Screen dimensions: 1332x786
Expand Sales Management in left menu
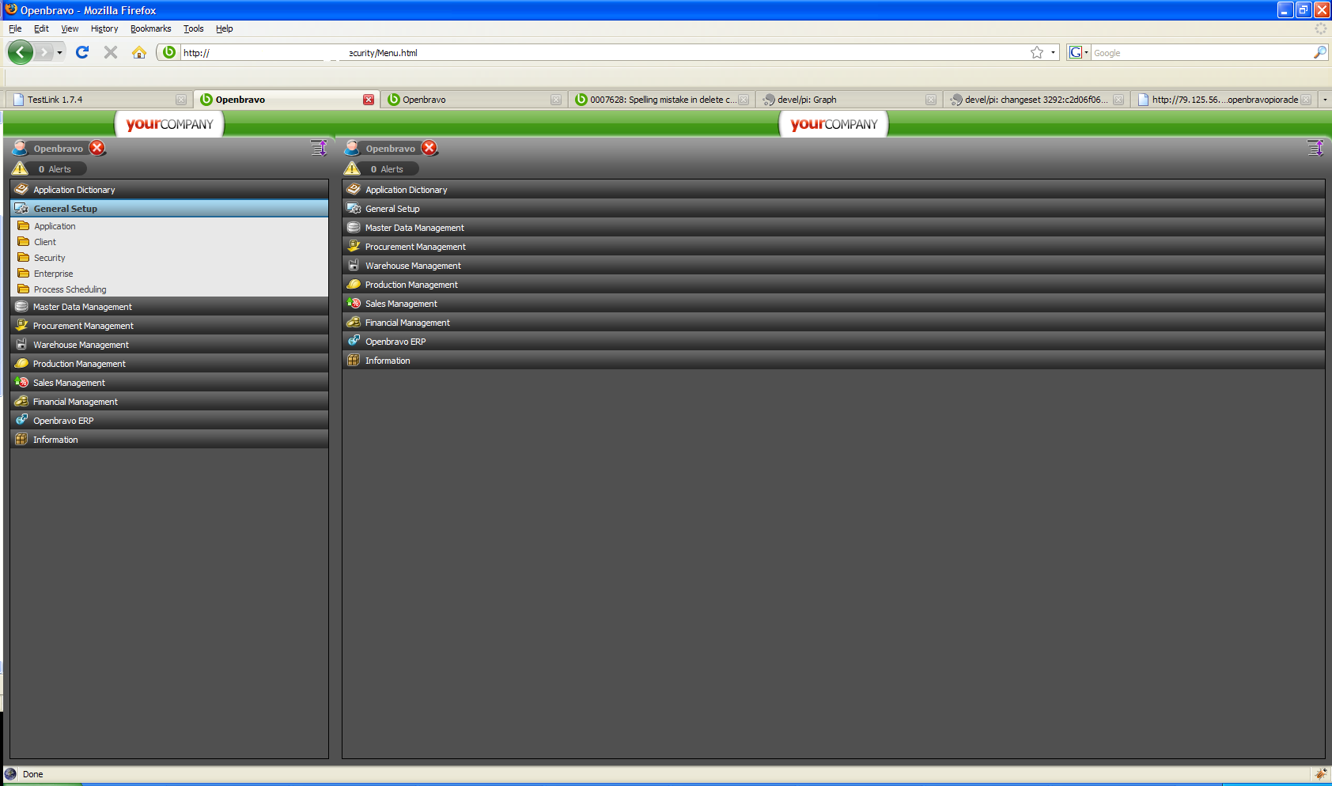[169, 382]
